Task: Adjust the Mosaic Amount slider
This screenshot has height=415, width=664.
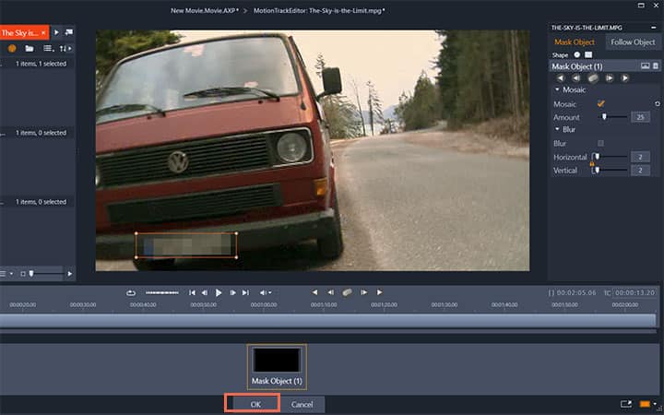Action: pyautogui.click(x=604, y=117)
